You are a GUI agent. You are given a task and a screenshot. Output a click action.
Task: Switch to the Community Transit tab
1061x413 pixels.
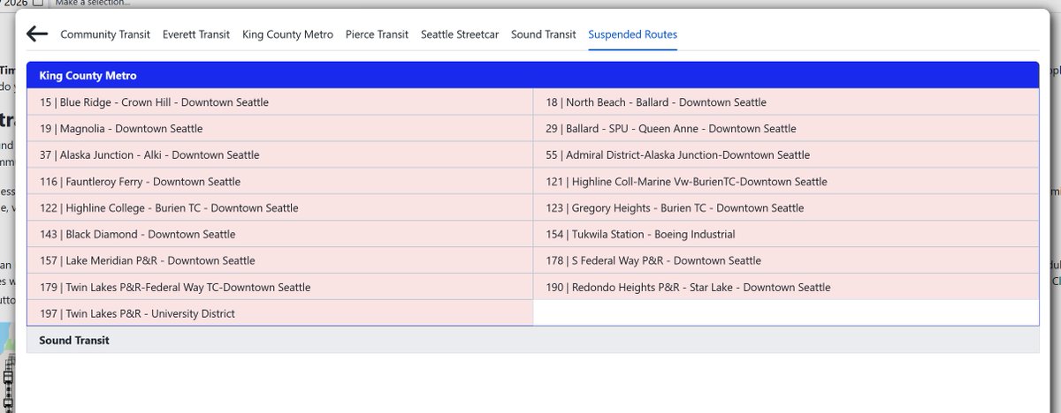coord(104,34)
